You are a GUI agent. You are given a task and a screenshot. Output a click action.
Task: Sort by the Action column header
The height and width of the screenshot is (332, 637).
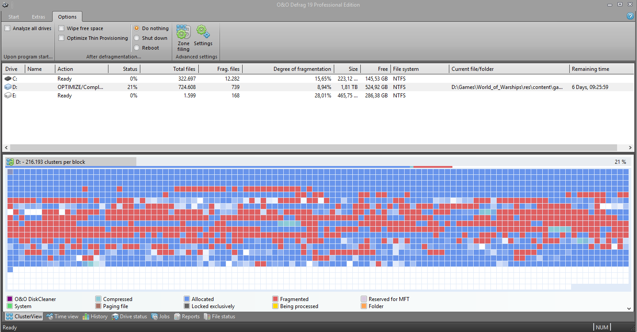click(x=82, y=69)
